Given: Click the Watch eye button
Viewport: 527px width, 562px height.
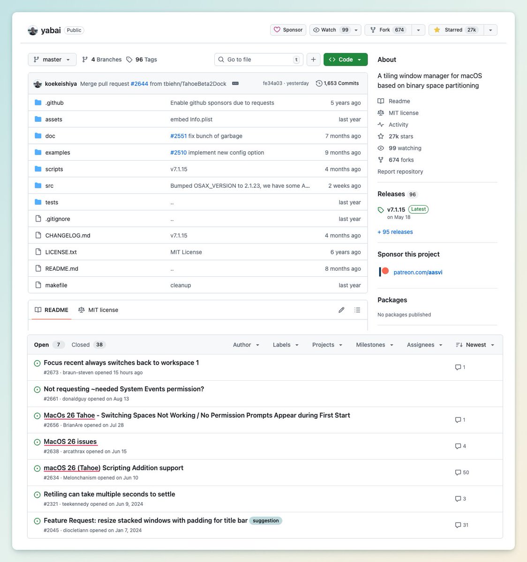Looking at the screenshot, I should click(331, 30).
